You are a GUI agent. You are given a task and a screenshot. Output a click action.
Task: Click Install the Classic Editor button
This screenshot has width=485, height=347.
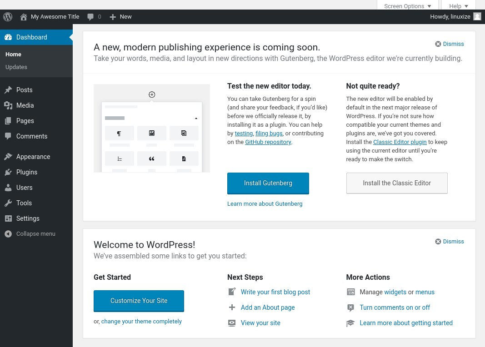(x=397, y=183)
